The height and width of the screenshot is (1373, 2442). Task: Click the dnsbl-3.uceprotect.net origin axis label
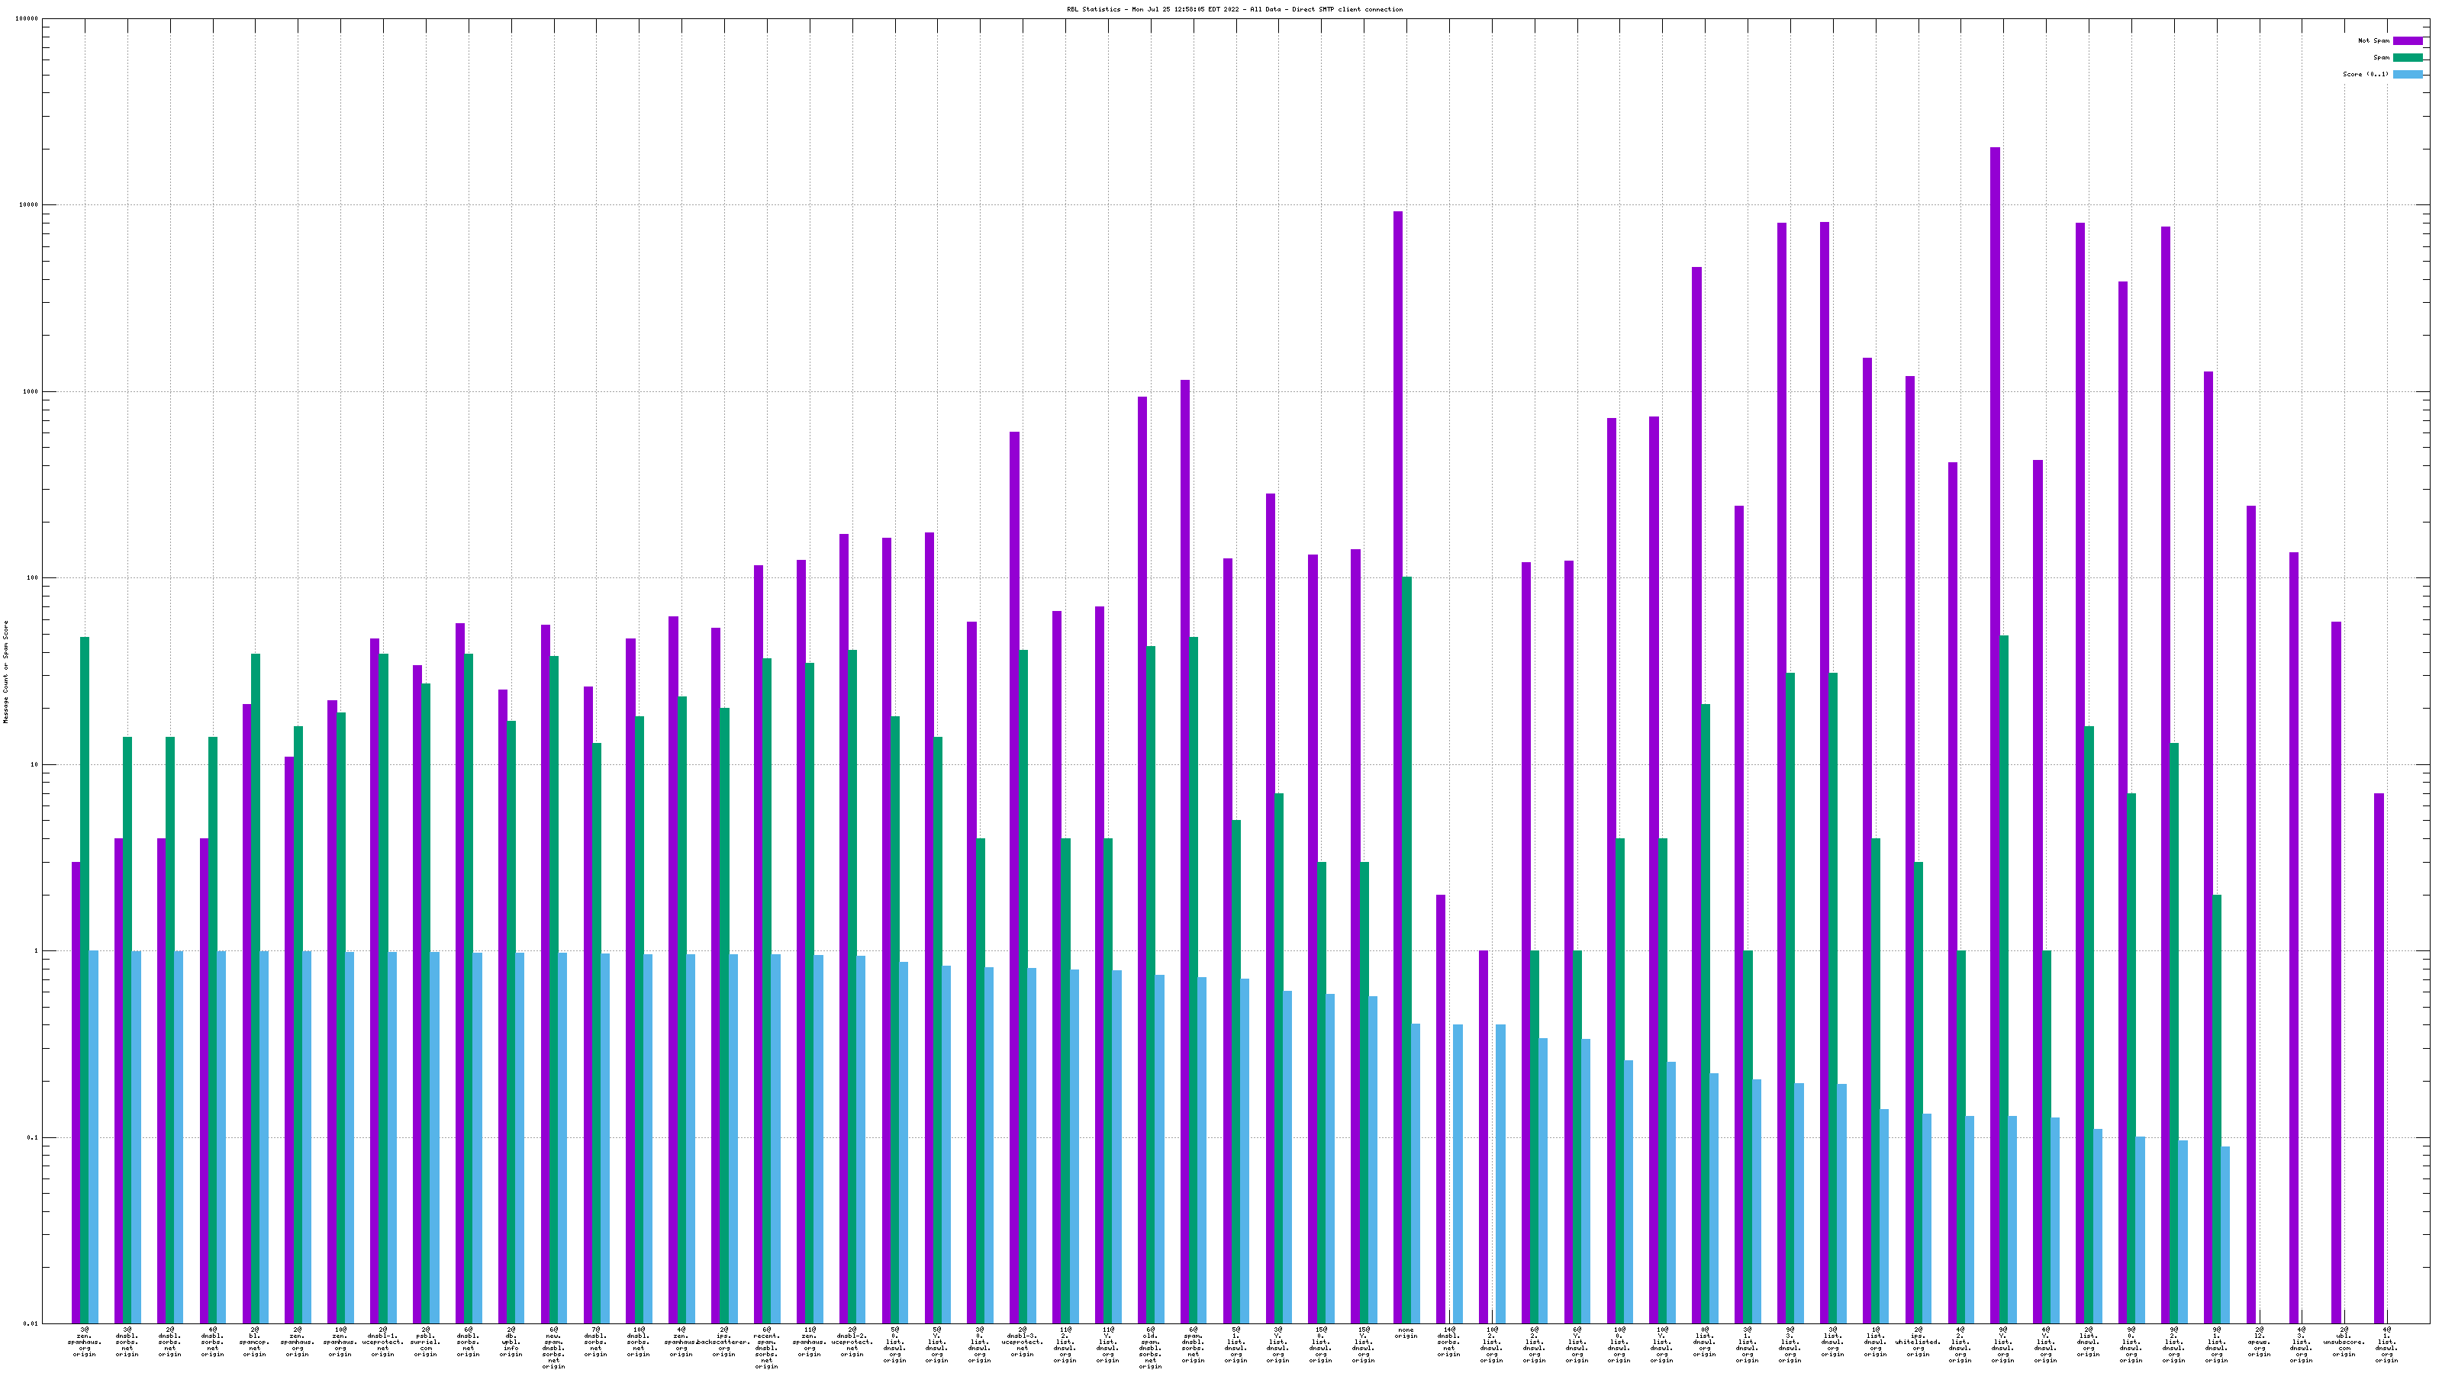click(x=1022, y=1342)
